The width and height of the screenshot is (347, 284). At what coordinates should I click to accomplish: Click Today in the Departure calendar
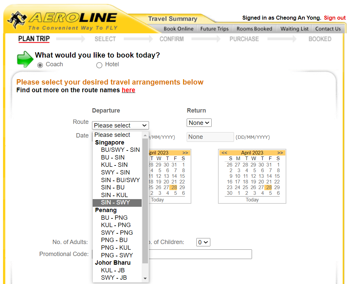157,200
